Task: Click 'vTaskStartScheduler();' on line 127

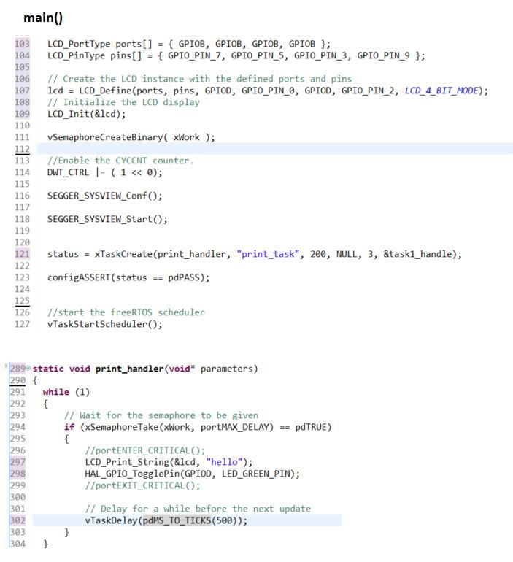Action: tap(105, 324)
